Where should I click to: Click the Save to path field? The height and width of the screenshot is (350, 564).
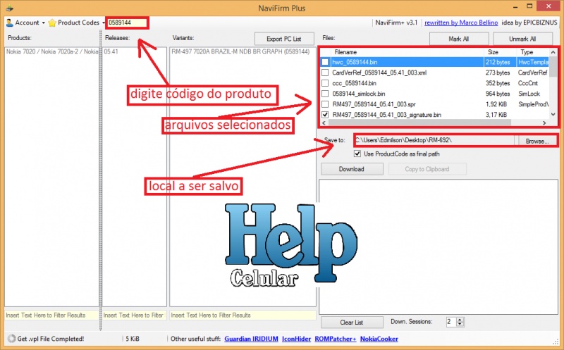coord(434,141)
